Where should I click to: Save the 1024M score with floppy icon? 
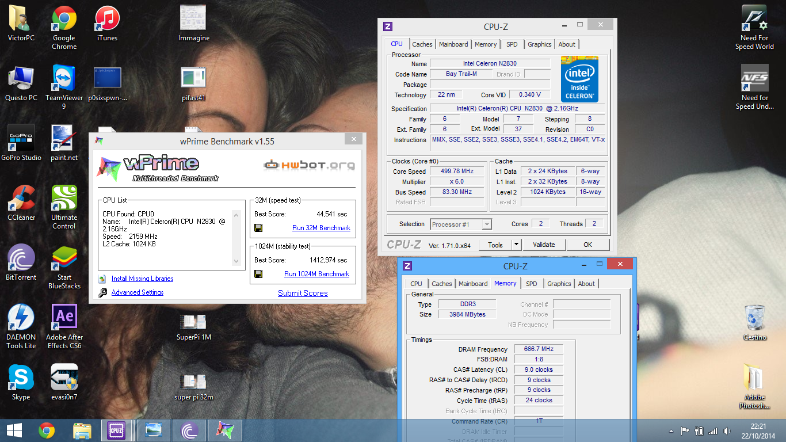point(258,274)
